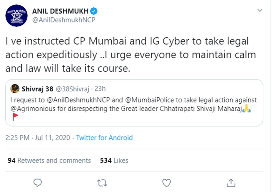Click the blue verified badge
Screen dimensions: 272x192
click(93, 11)
